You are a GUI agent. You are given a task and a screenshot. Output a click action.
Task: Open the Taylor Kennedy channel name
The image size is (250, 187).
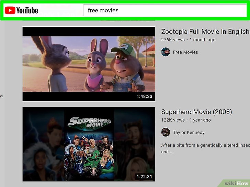189,133
